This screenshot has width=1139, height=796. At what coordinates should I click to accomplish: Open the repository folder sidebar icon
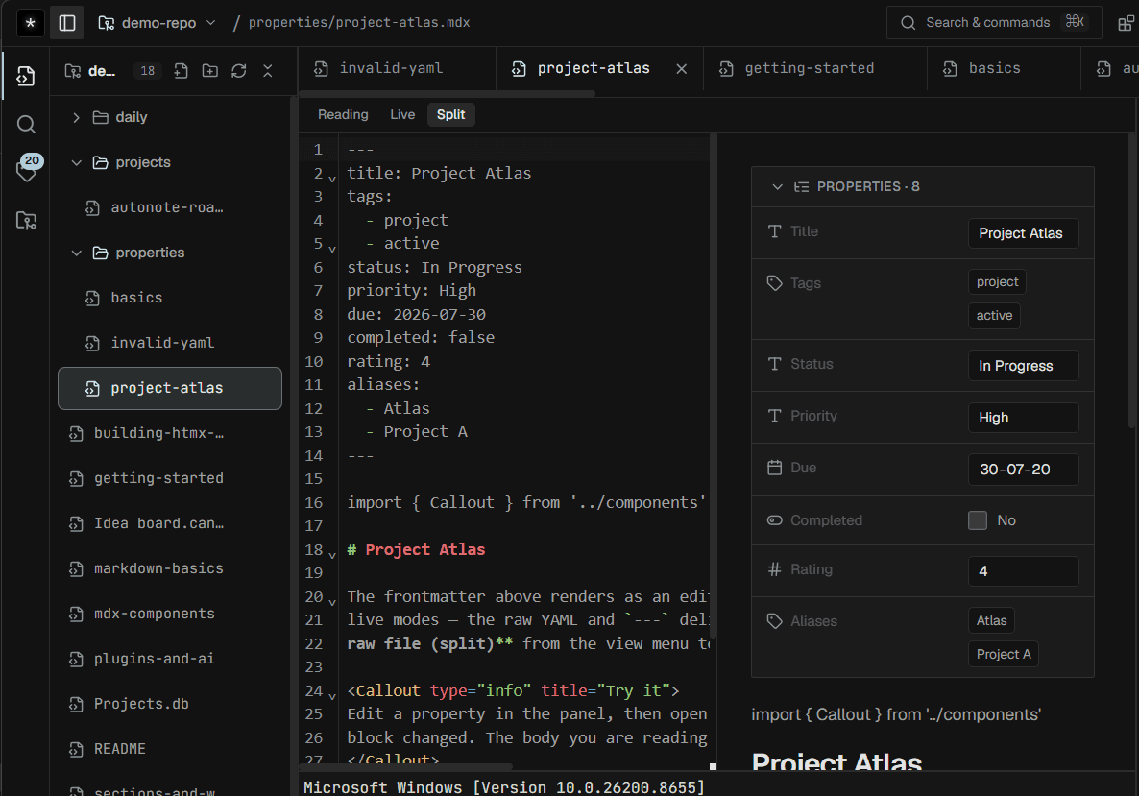25,220
